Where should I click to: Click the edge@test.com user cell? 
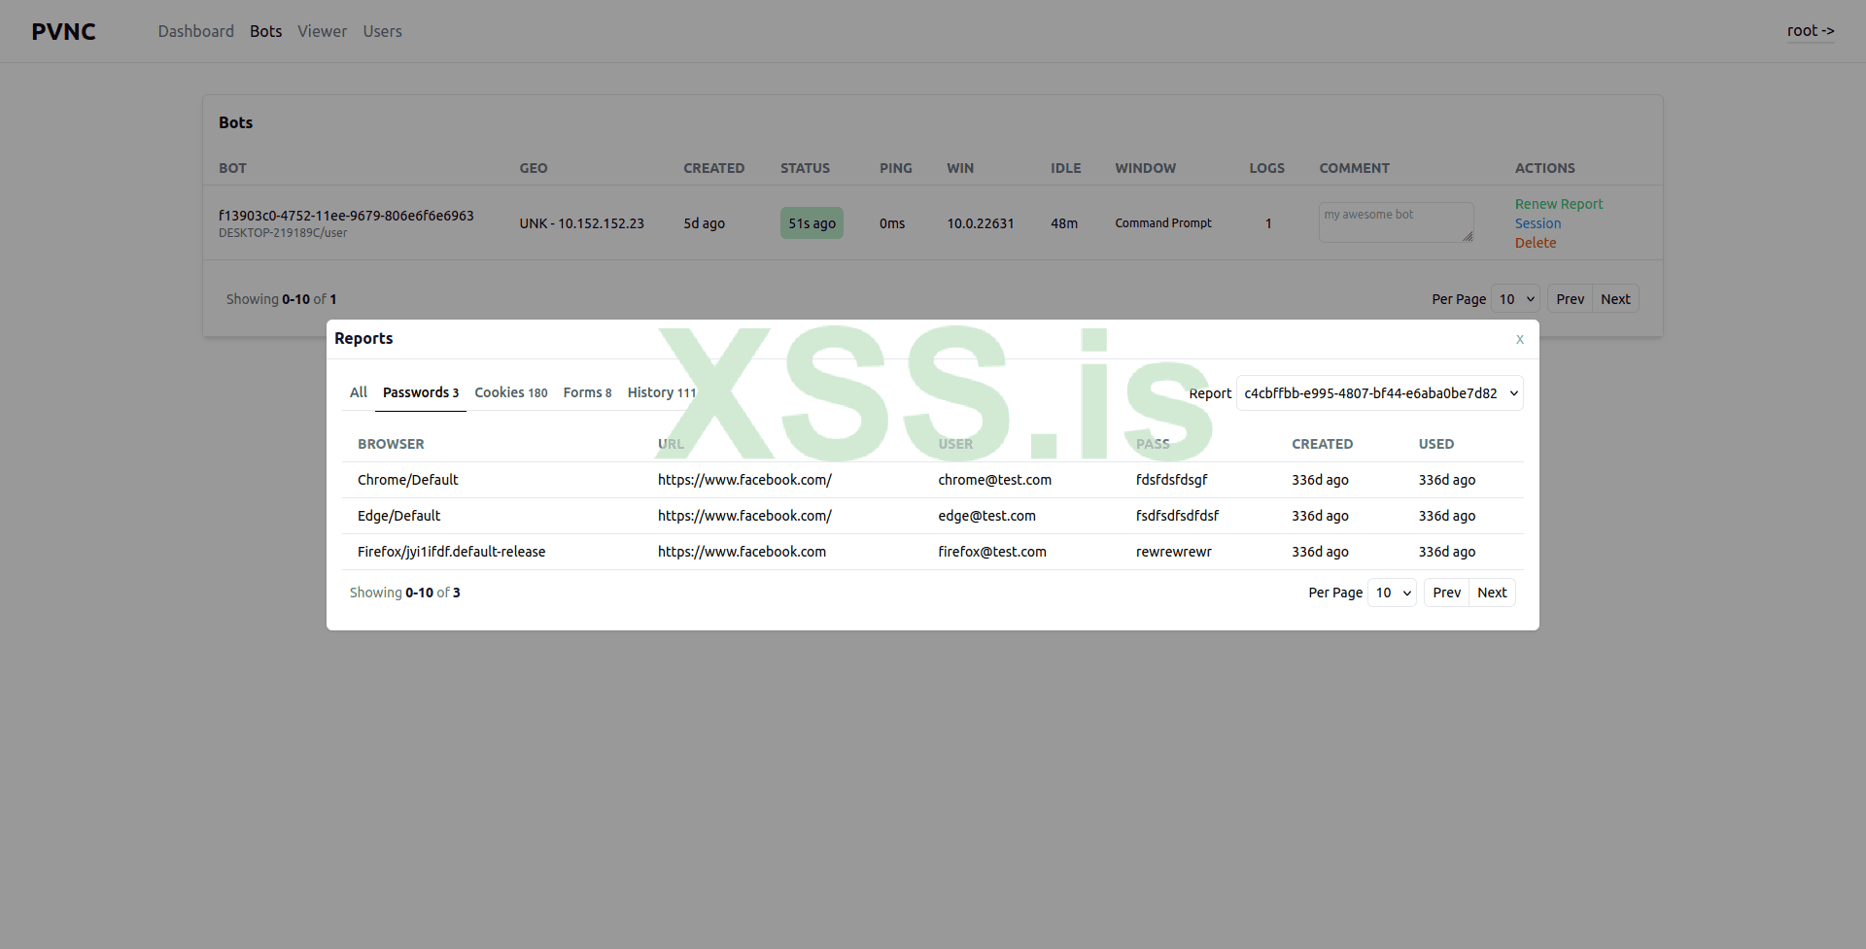pos(987,516)
